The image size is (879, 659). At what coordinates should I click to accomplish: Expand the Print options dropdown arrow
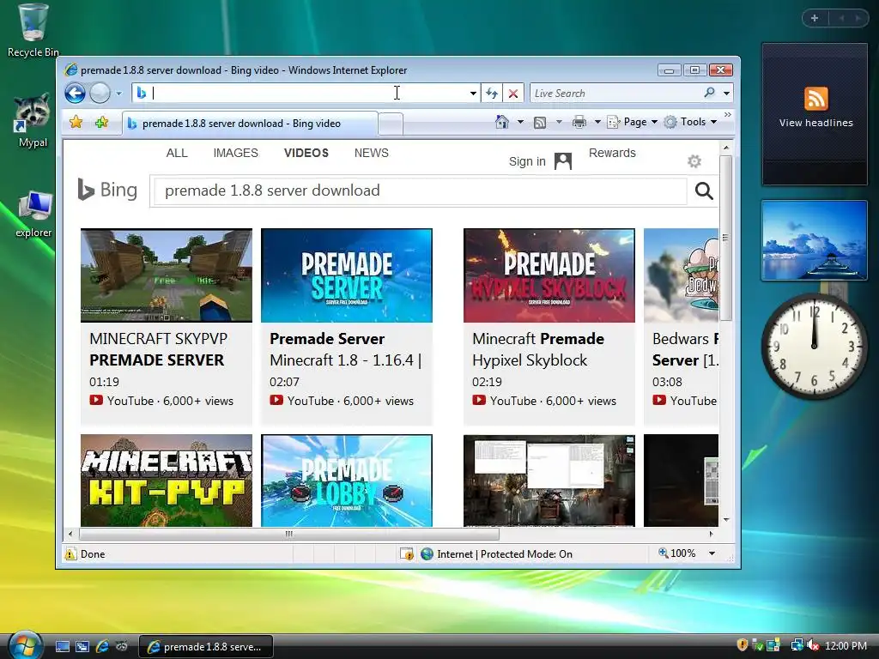click(597, 122)
